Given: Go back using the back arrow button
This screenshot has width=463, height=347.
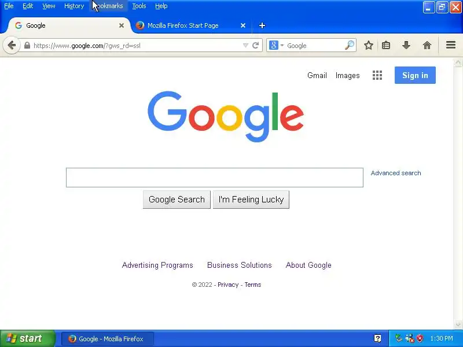Looking at the screenshot, I should click(12, 46).
